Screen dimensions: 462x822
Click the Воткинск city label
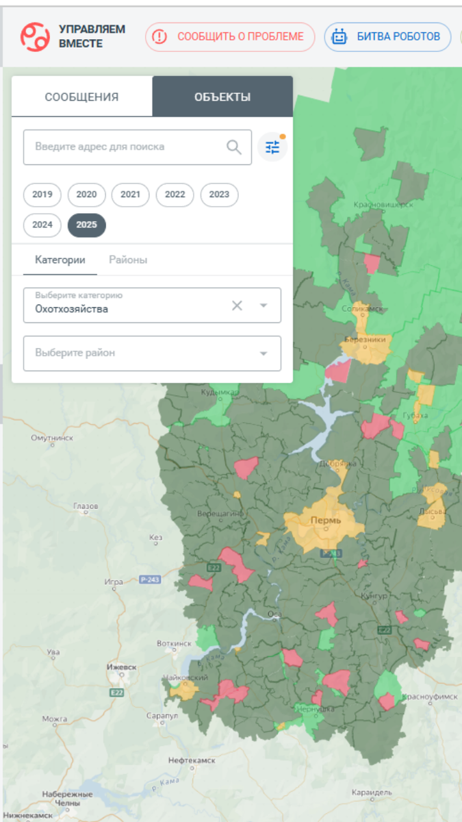[x=175, y=643]
